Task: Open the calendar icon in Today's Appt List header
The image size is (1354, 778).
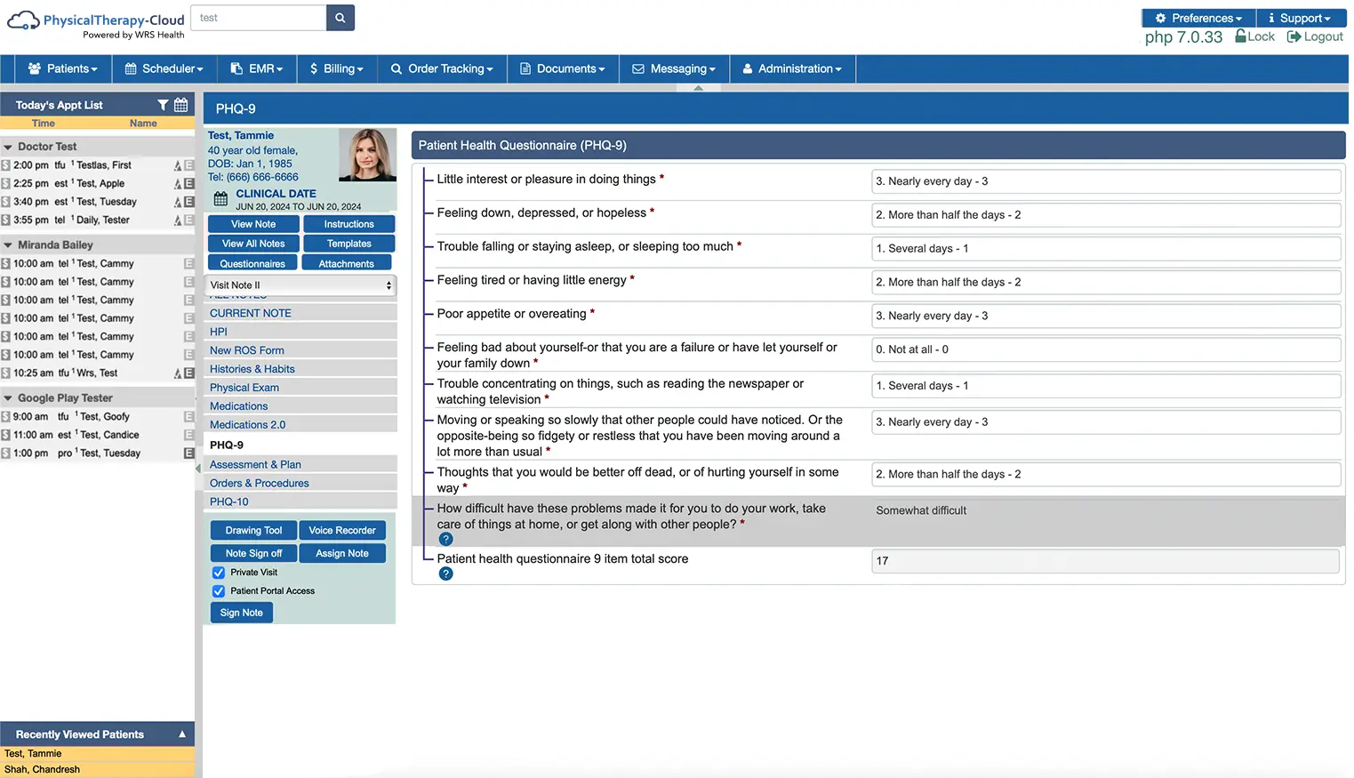Action: point(180,105)
